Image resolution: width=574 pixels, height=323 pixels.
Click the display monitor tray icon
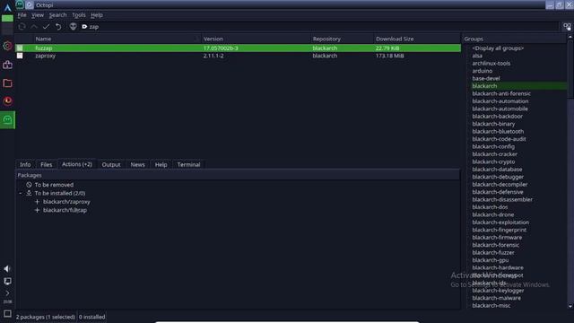tap(7, 281)
